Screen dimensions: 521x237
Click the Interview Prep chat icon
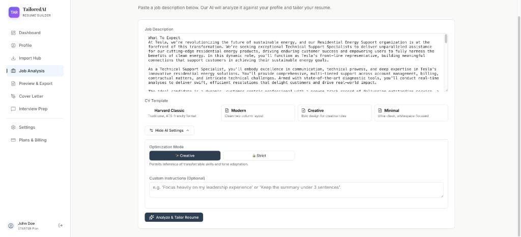tap(13, 109)
